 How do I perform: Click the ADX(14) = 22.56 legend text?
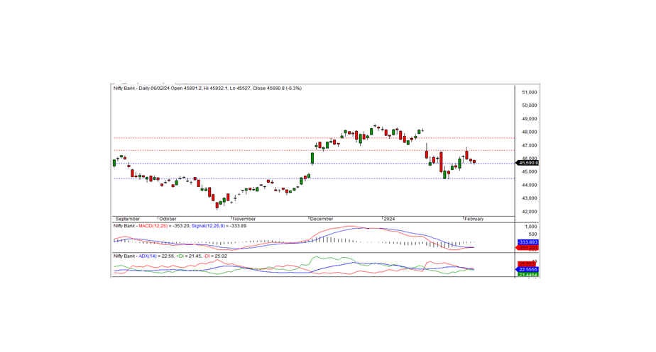click(x=156, y=256)
